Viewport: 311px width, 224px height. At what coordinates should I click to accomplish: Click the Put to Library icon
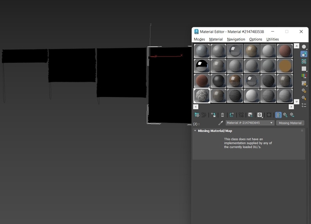(x=250, y=115)
